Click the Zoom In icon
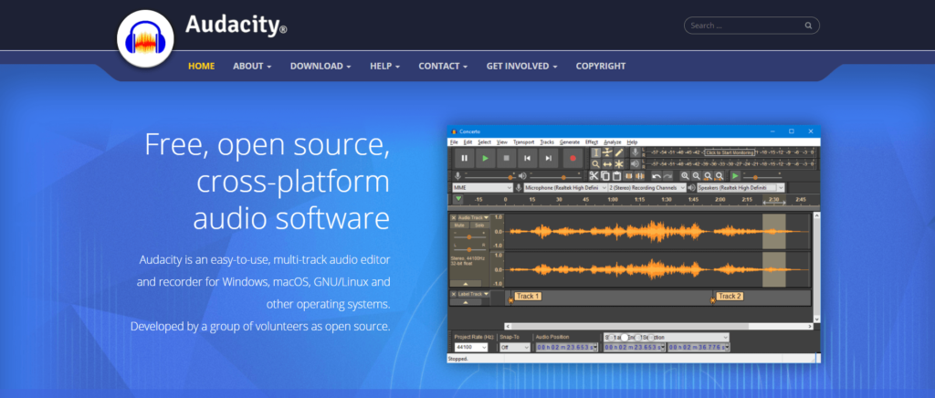The height and width of the screenshot is (398, 935). coord(685,176)
